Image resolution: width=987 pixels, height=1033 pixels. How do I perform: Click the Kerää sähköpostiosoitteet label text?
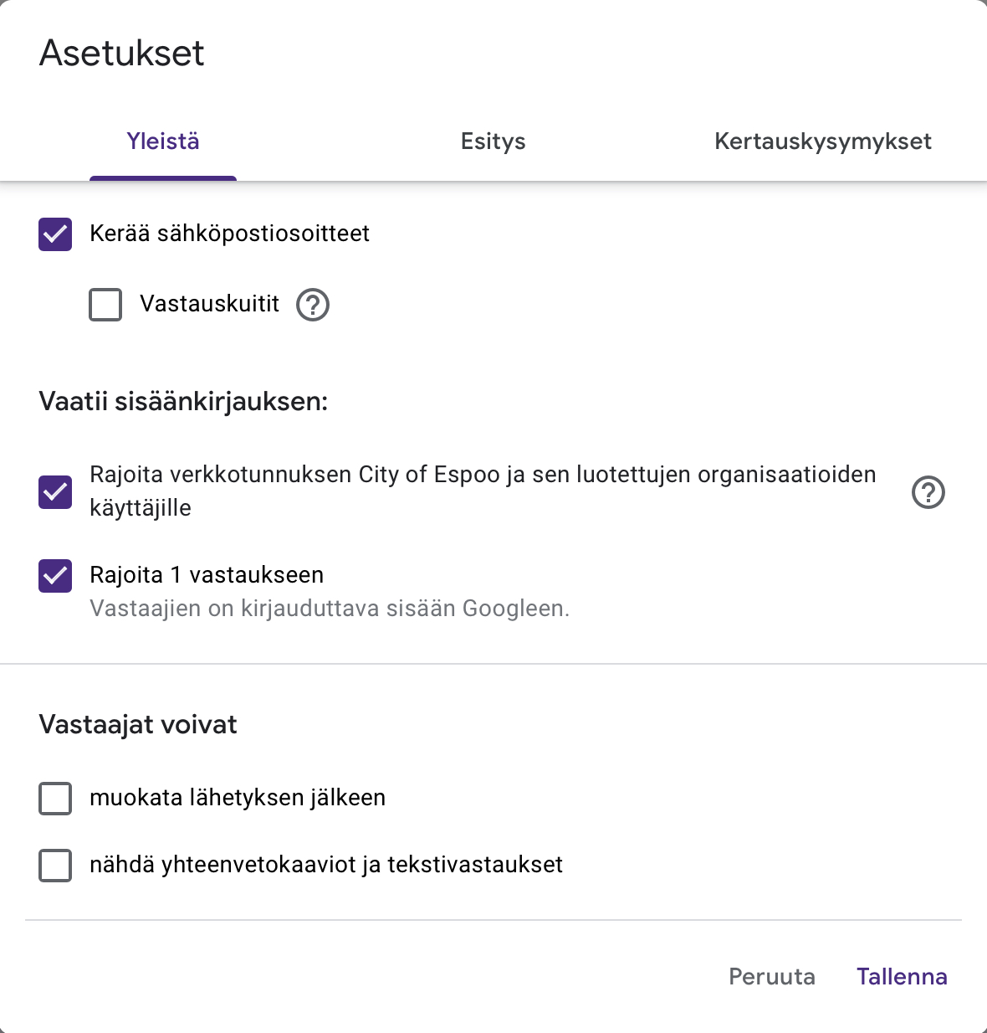pyautogui.click(x=229, y=234)
